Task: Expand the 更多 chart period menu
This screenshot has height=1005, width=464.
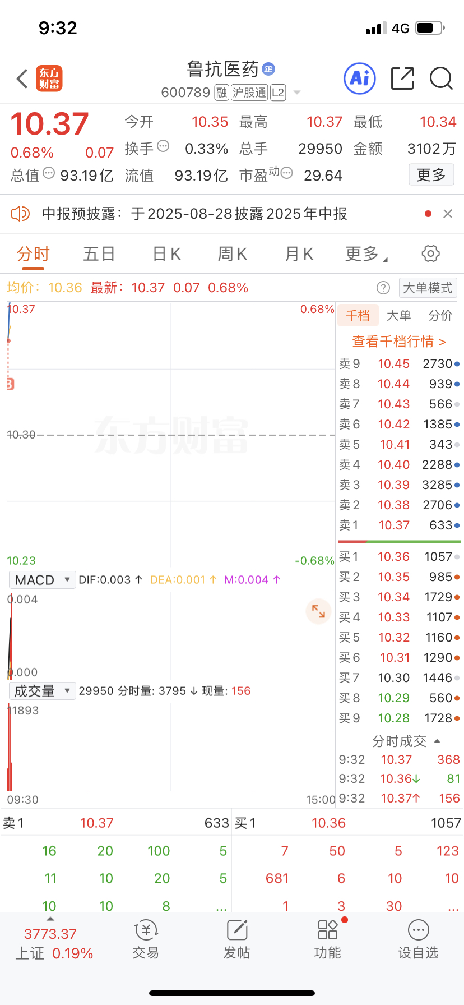Action: coord(366,254)
